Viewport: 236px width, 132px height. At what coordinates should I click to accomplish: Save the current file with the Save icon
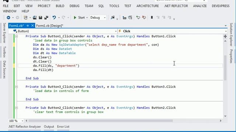(40, 18)
